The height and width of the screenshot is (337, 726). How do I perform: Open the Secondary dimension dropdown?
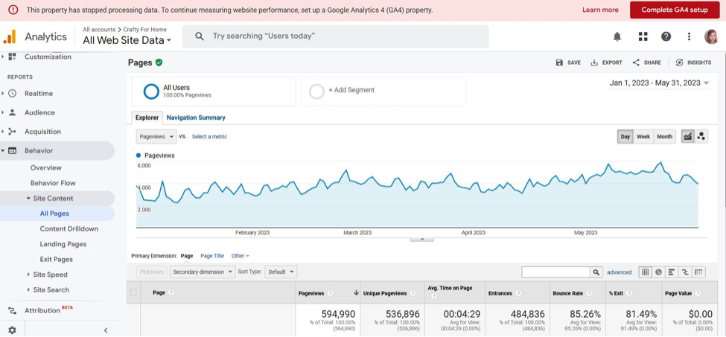[x=202, y=272]
